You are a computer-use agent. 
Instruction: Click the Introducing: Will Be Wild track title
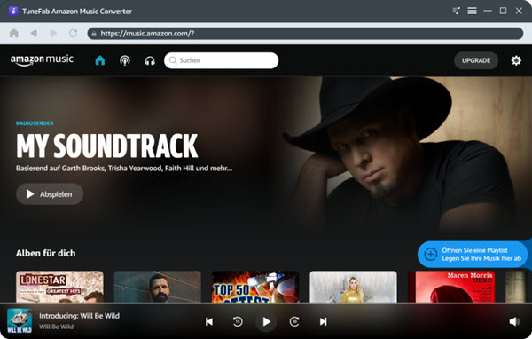79,316
